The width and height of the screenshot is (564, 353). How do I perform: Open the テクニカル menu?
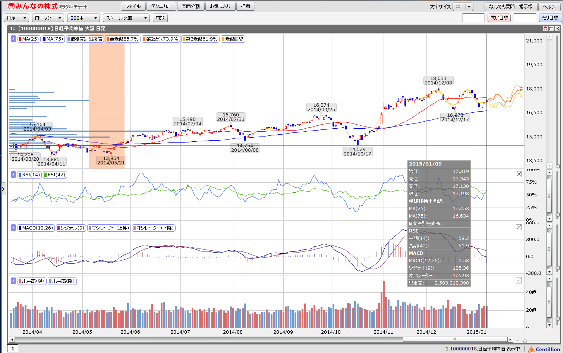click(x=161, y=6)
